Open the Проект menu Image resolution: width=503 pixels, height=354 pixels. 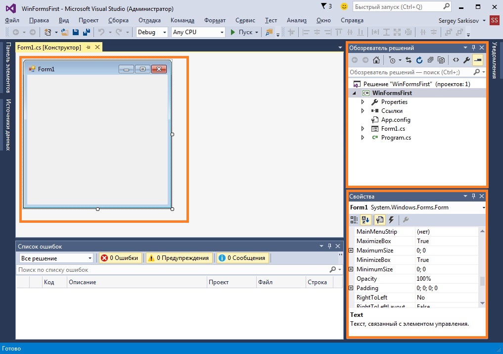click(x=88, y=20)
